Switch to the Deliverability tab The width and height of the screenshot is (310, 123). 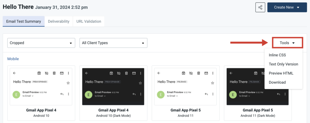coord(59,21)
